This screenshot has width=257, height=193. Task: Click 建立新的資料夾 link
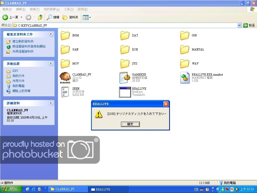[x=23, y=41]
